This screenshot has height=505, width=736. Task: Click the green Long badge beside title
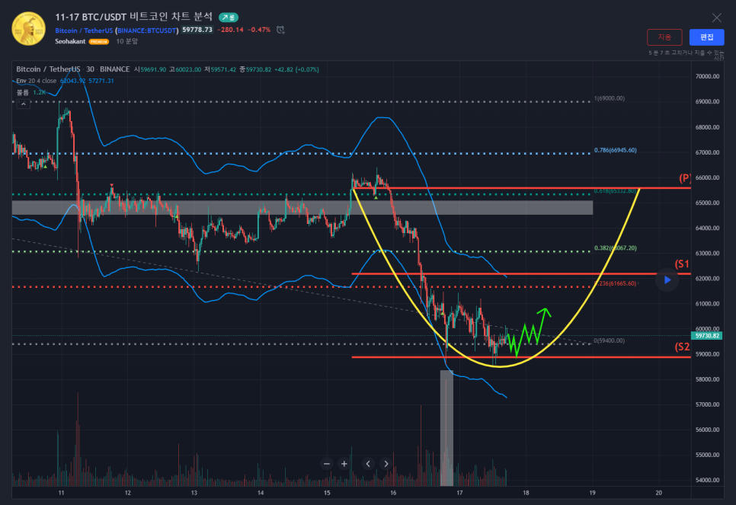228,17
